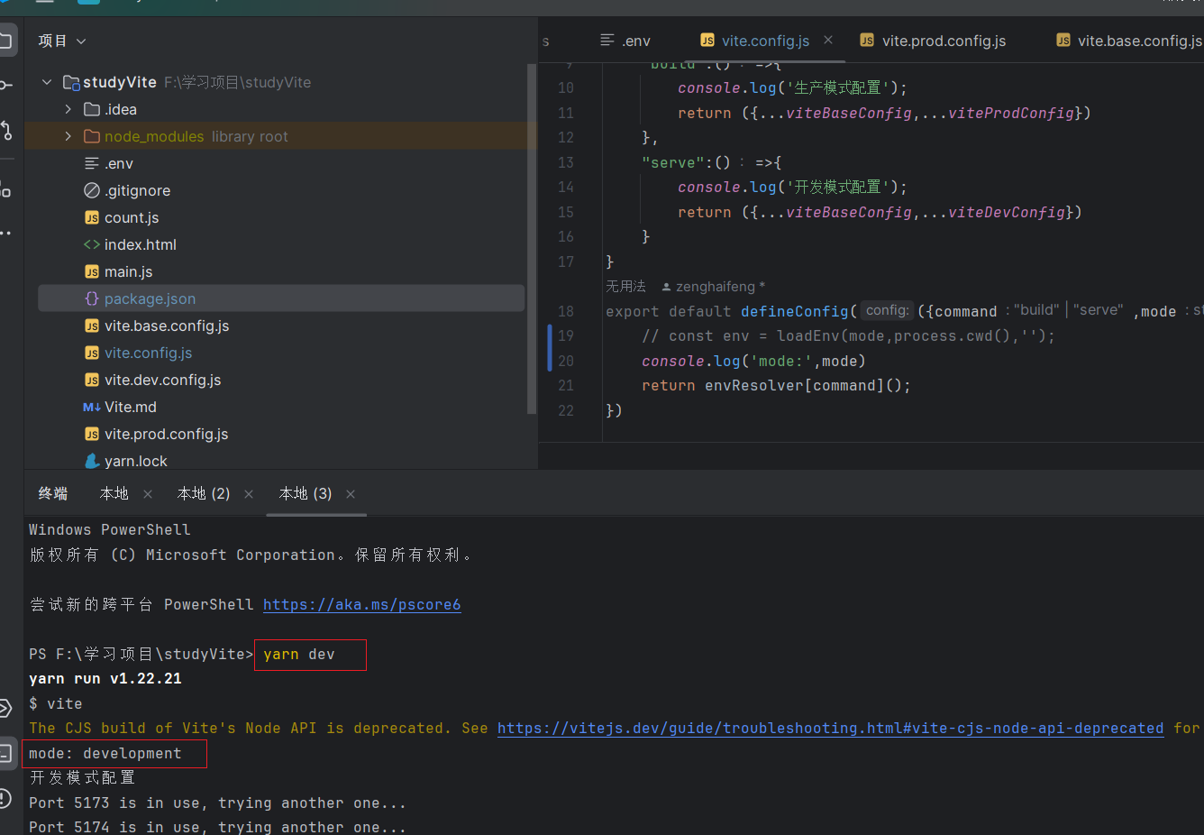The width and height of the screenshot is (1204, 835).
Task: Select .env file in project tree
Action: pyautogui.click(x=118, y=163)
